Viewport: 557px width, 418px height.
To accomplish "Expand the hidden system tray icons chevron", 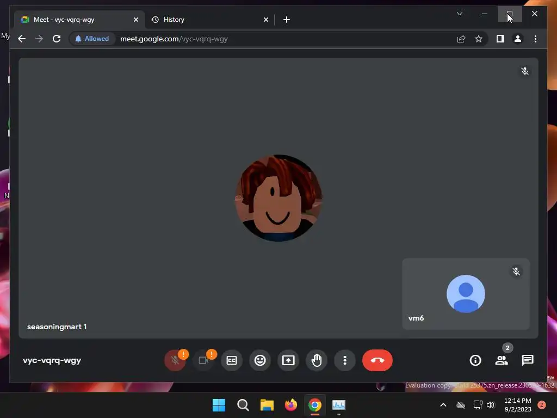I will 443,405.
